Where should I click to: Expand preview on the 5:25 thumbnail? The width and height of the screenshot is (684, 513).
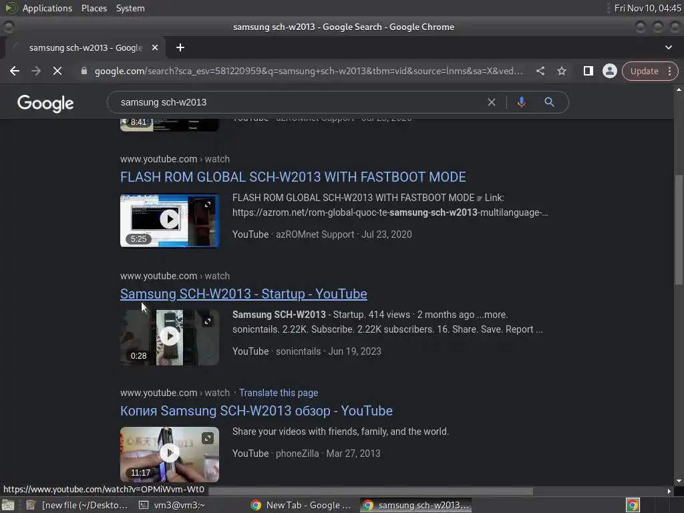208,204
